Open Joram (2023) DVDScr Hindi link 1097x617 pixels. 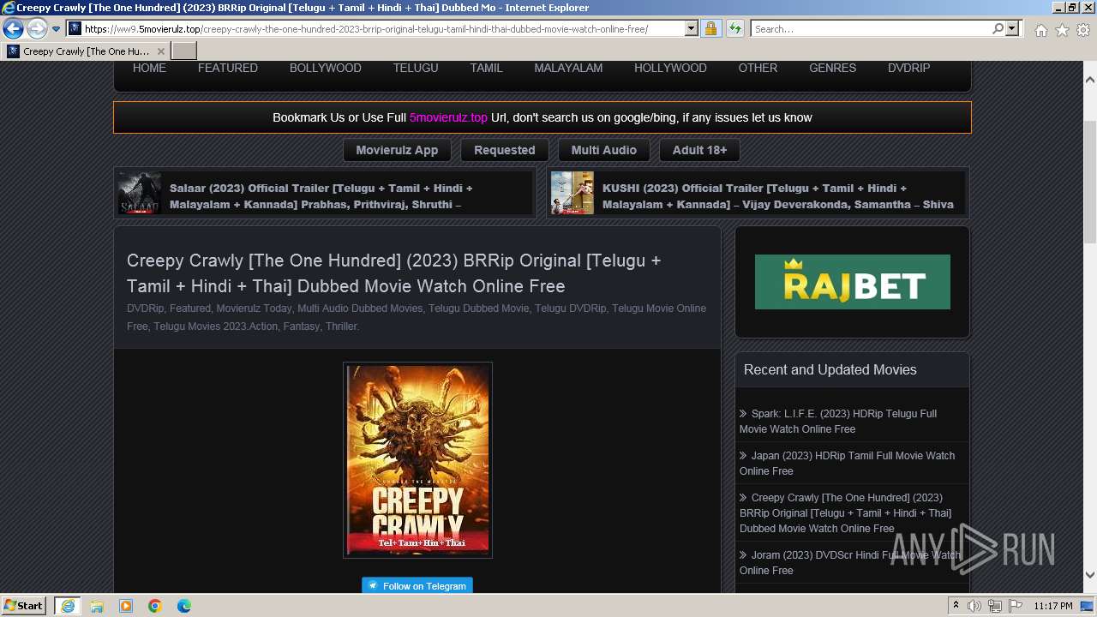pyautogui.click(x=850, y=562)
